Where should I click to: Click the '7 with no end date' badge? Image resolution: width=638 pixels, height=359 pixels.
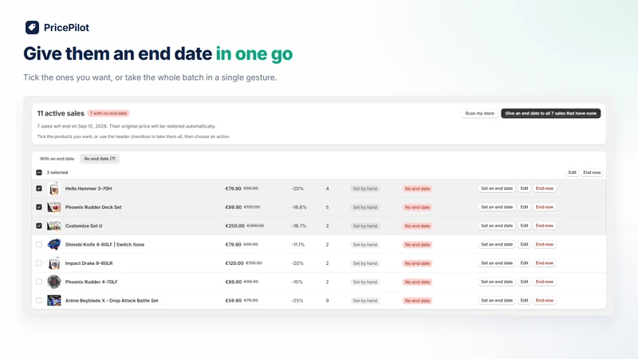108,113
